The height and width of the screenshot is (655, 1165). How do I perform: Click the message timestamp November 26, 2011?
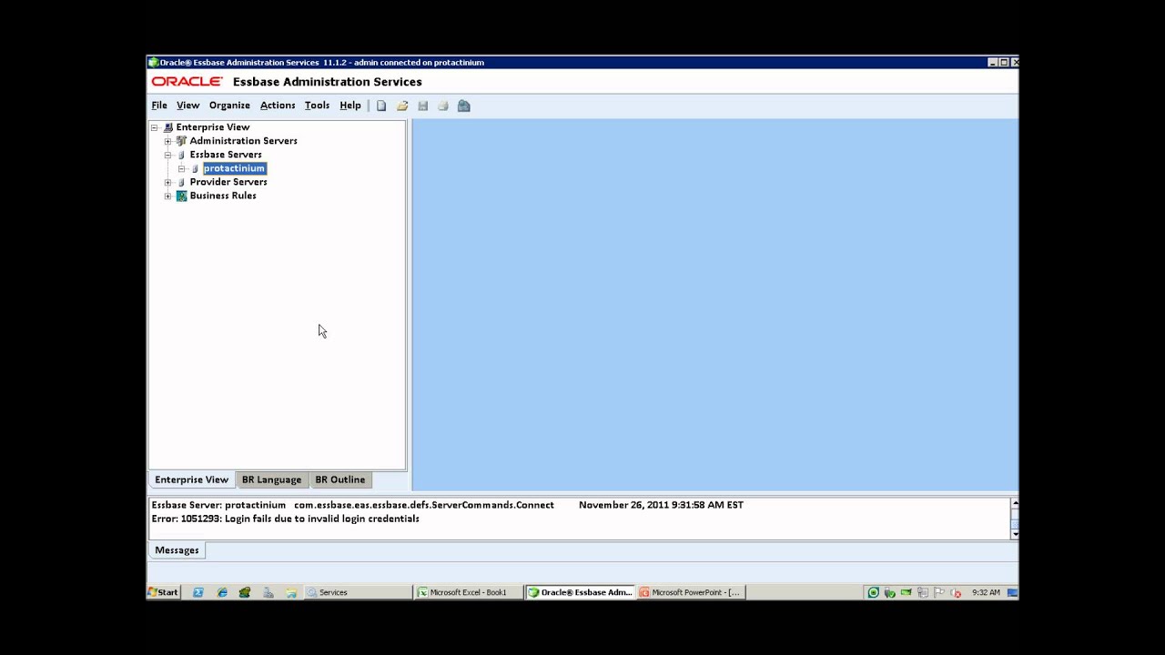(661, 505)
